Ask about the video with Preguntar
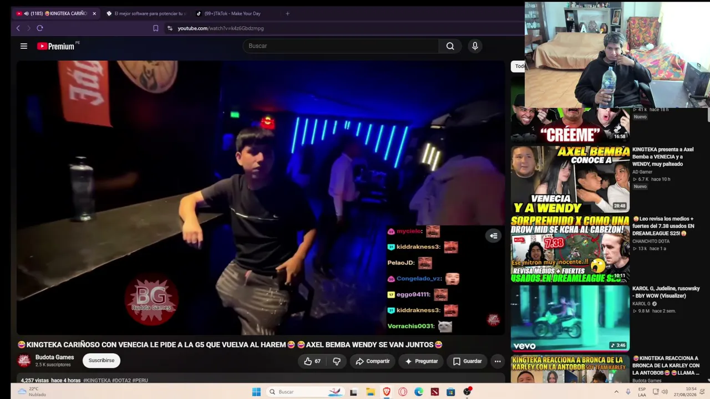710x399 pixels. click(422, 361)
